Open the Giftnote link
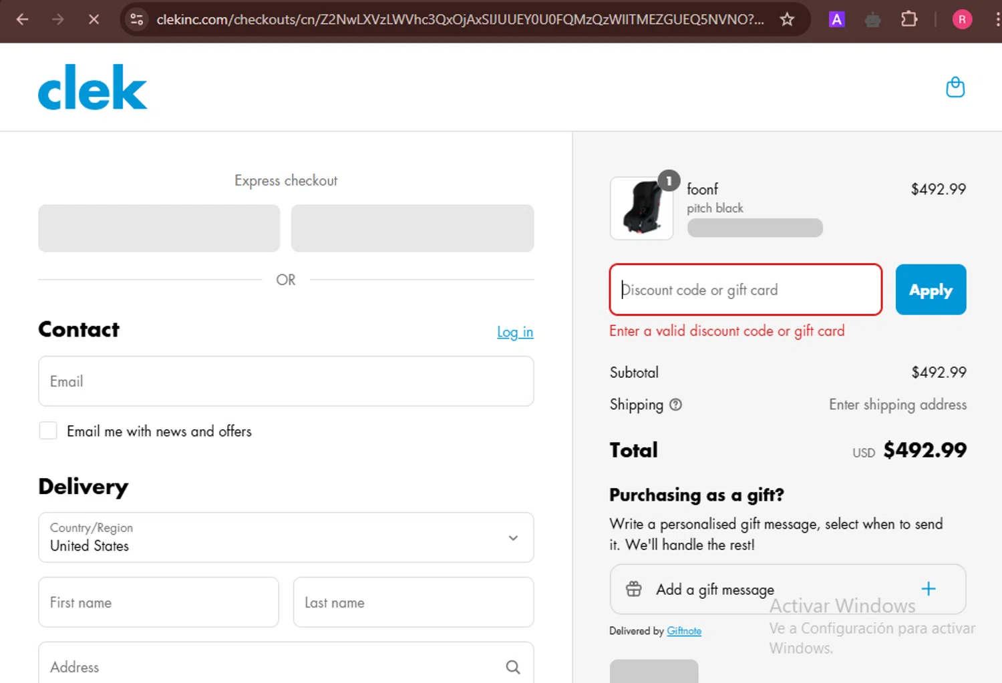 pyautogui.click(x=684, y=631)
